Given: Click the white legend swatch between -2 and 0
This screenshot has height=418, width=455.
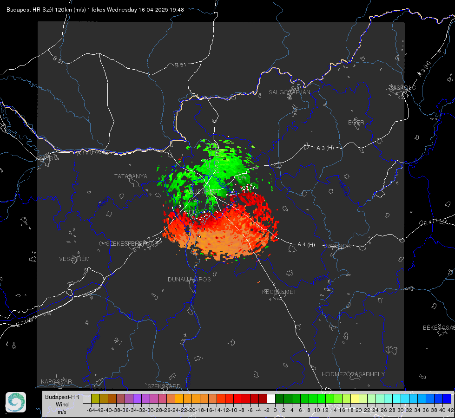Looking at the screenshot, I should click(x=271, y=398).
